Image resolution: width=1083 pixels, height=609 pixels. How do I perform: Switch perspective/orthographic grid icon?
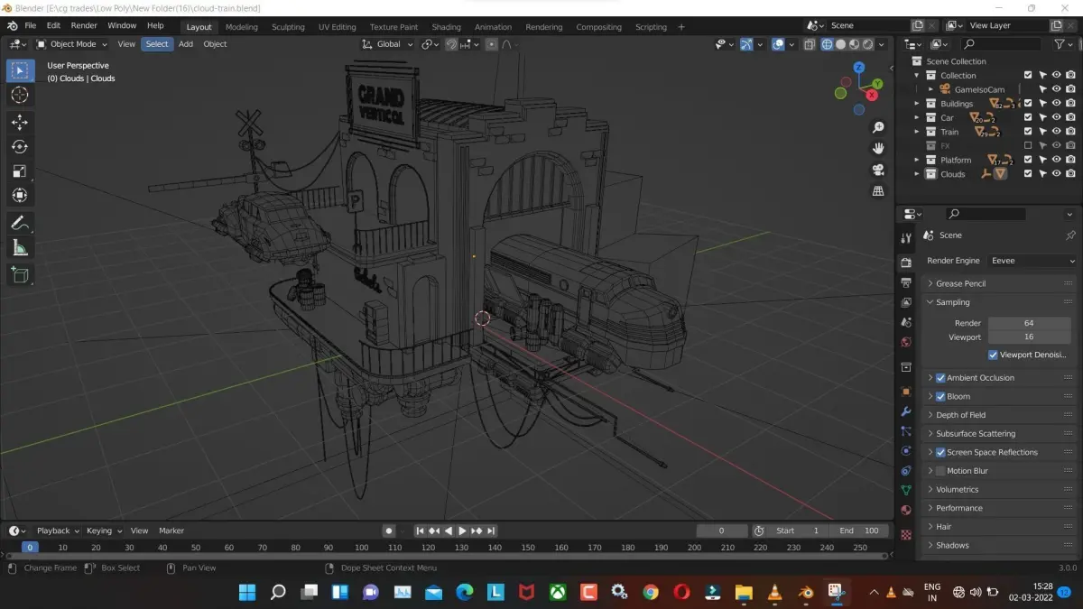[x=878, y=191]
